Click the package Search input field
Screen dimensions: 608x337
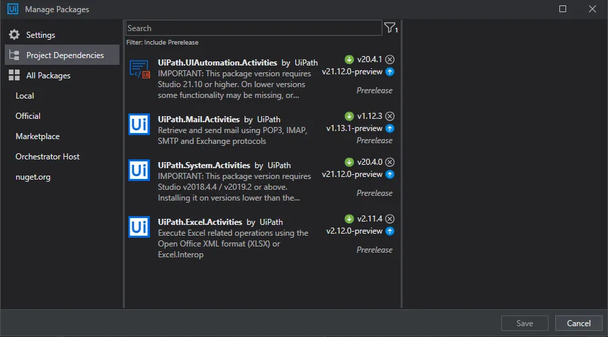[x=253, y=28]
